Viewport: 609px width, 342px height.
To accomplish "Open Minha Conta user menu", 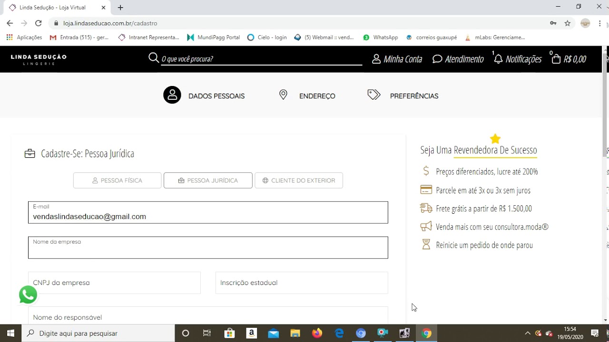I will pos(397,59).
